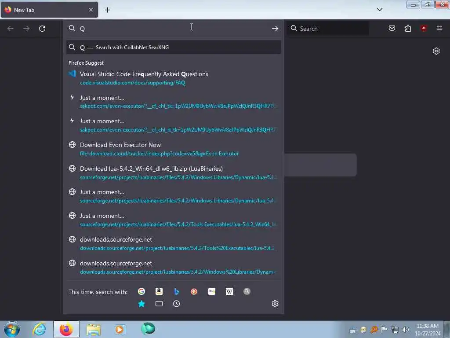
Task: Open the volume control in system tray
Action: (406, 330)
